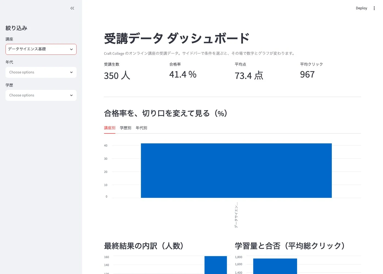Expand the 学歴 Choose options dropdown

pos(41,95)
